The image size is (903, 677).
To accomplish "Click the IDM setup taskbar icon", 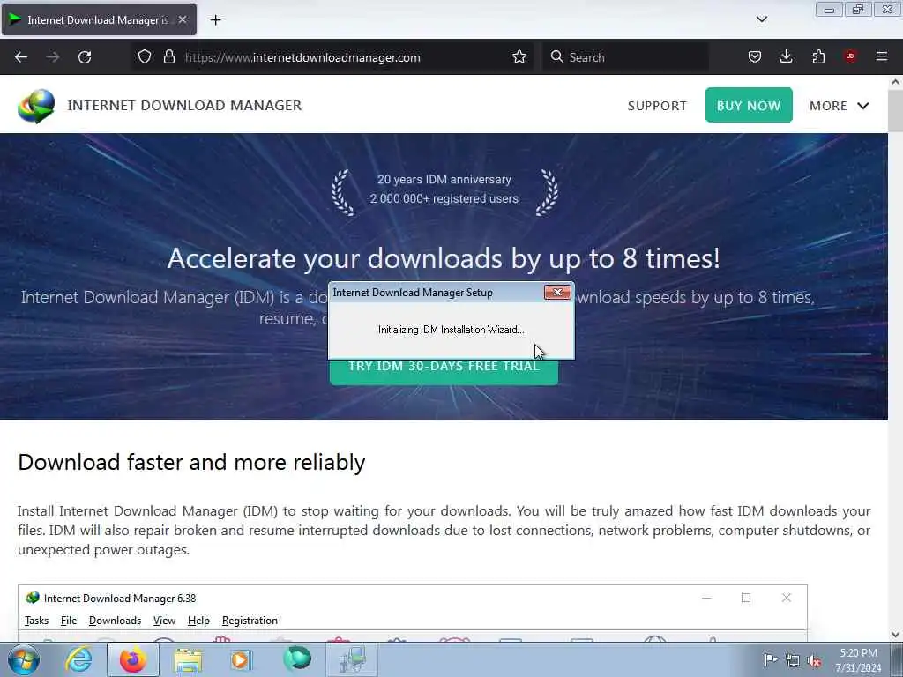I will click(352, 659).
